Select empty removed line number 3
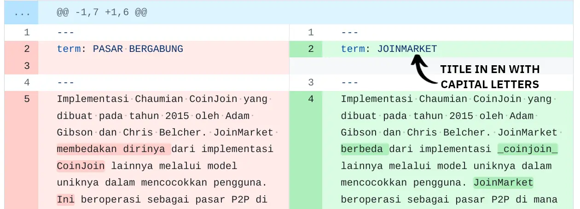This screenshot has height=209, width=580. (x=27, y=66)
